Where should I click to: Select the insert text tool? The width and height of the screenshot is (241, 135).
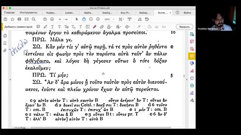click(x=73, y=27)
